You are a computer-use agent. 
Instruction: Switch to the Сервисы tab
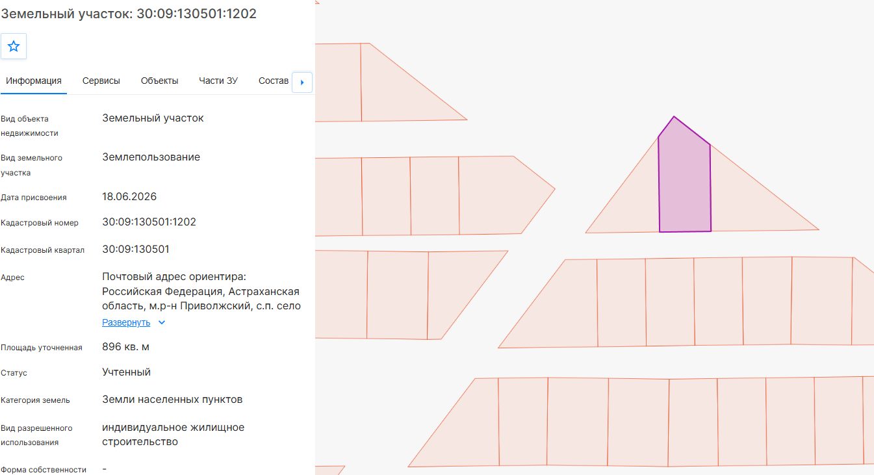coord(101,81)
